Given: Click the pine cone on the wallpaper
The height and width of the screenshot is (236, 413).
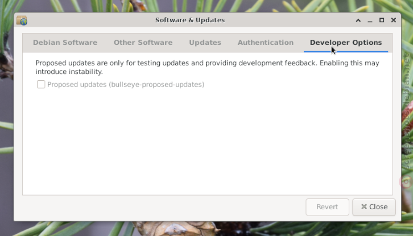Looking at the screenshot, I should [175, 229].
